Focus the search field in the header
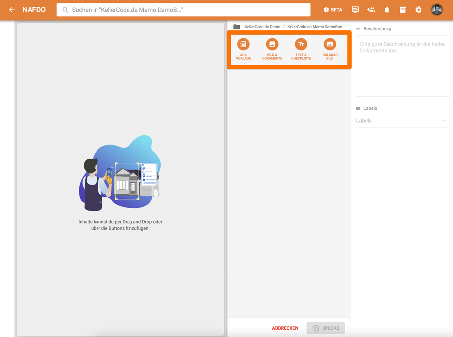This screenshot has height=337, width=453. [183, 10]
